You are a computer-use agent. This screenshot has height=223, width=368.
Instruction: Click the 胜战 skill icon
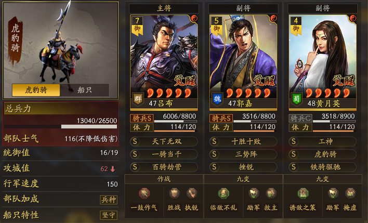coord(174,193)
